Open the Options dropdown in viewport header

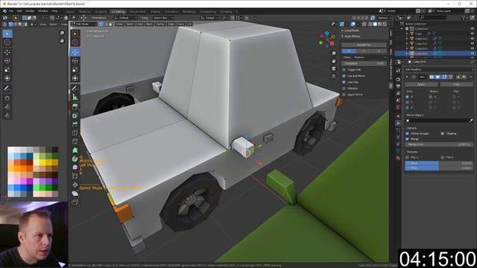pos(384,18)
